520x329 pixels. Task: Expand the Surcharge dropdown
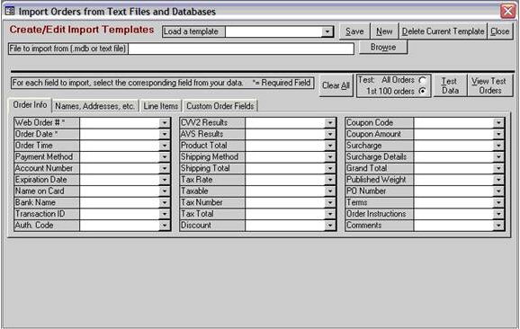point(498,146)
